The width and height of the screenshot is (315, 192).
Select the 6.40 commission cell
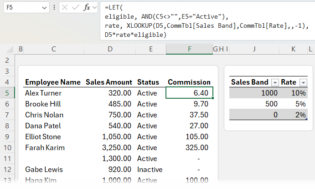click(190, 93)
